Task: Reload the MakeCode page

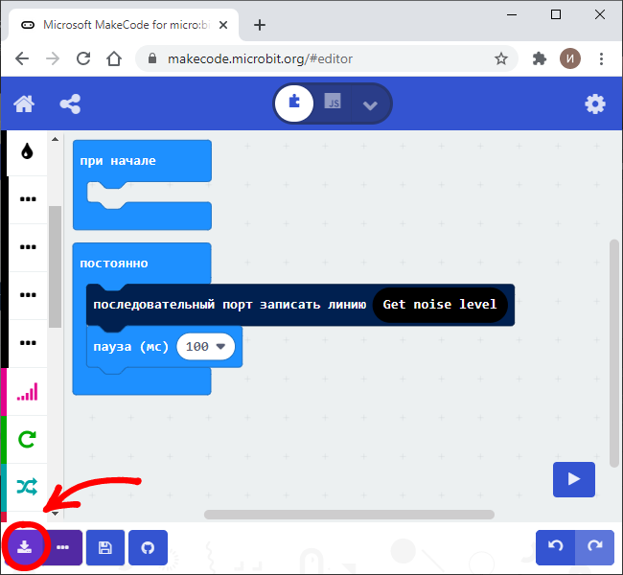Action: [x=83, y=58]
